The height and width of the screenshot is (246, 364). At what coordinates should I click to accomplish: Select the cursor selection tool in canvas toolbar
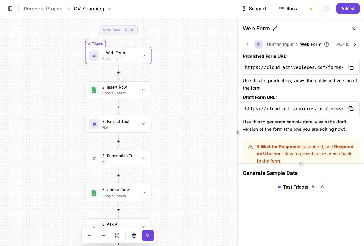pos(148,236)
